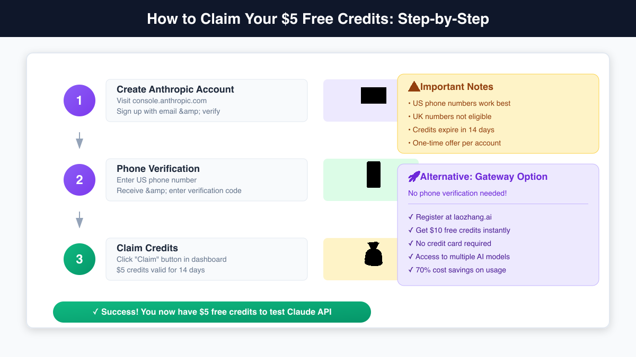Click the 'Get $10 free credits instantly' checkmark line
The image size is (636, 357).
pyautogui.click(x=459, y=230)
